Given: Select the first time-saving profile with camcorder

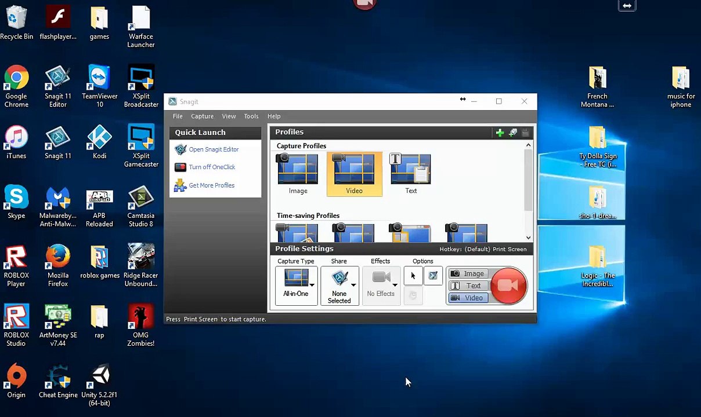Looking at the screenshot, I should coord(298,233).
